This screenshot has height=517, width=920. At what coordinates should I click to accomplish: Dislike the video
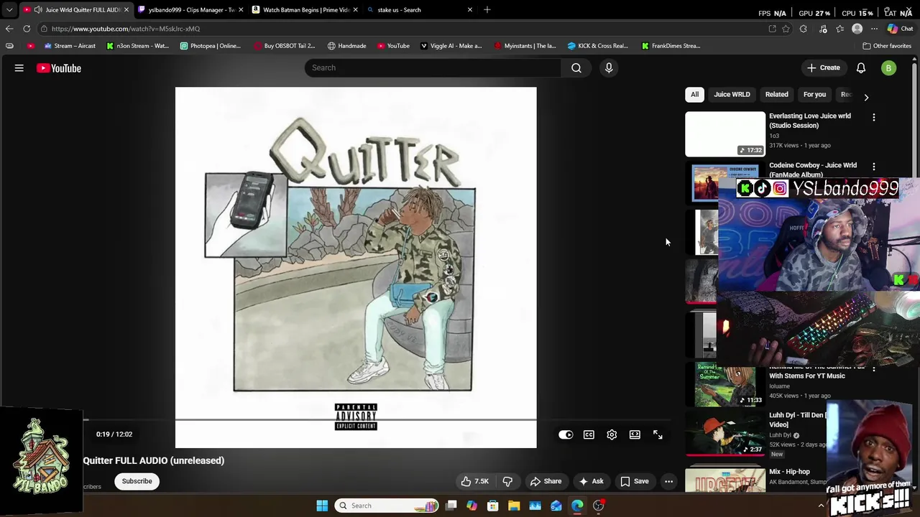(507, 481)
